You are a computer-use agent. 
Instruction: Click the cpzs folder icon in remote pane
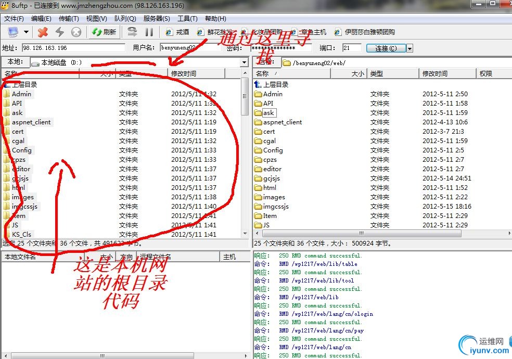[x=258, y=160]
